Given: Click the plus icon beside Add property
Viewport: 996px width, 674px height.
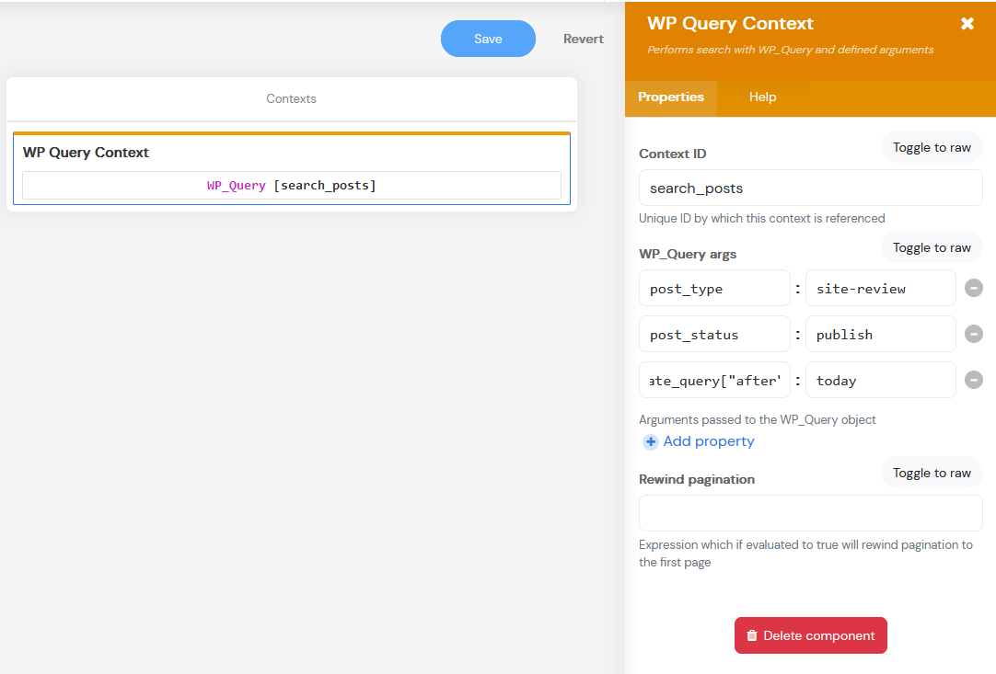Looking at the screenshot, I should pos(650,442).
